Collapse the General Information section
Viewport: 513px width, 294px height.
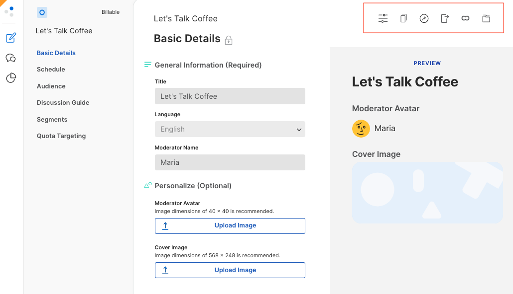pos(147,64)
